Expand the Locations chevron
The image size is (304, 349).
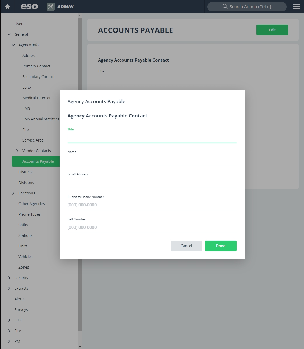pos(13,193)
